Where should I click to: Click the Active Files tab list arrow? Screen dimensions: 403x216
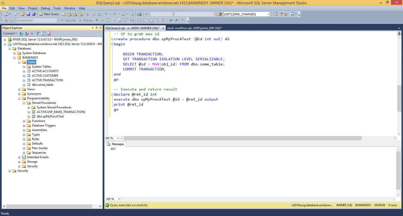coord(399,28)
